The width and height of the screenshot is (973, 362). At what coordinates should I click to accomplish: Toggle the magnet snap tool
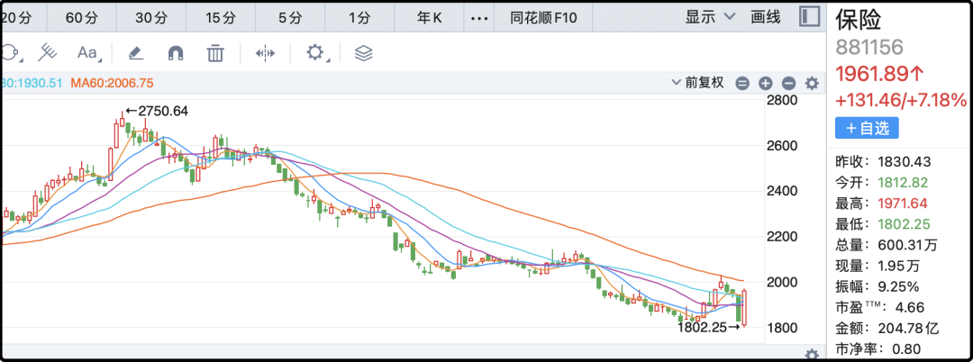click(x=176, y=53)
